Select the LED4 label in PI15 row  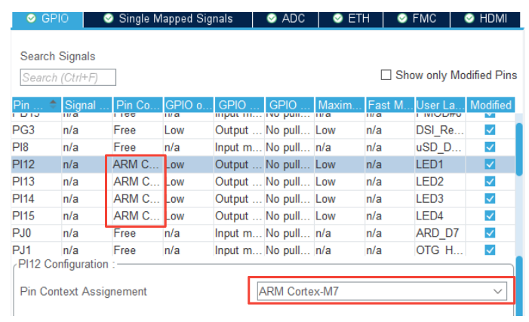(429, 216)
